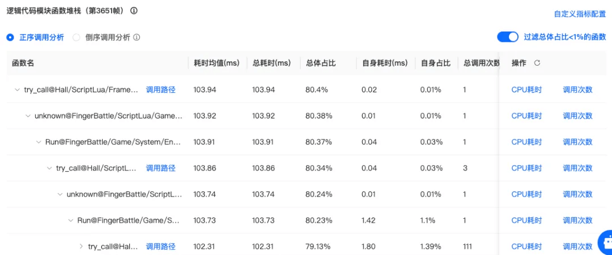Toggle 过滤总体占比<1%的函数 switch off
Image resolution: width=612 pixels, height=255 pixels.
point(508,37)
